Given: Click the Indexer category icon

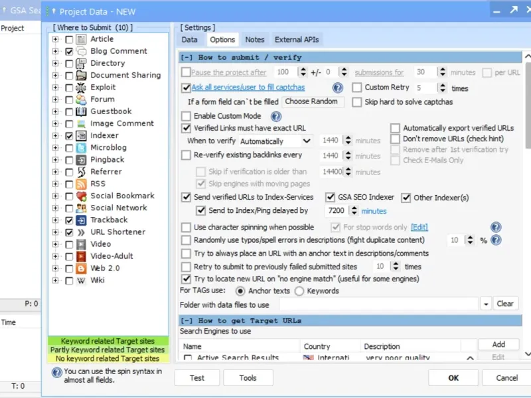Looking at the screenshot, I should [81, 136].
